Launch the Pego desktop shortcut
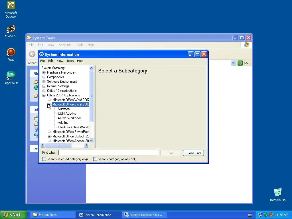Image resolution: width=292 pixels, height=219 pixels. (x=11, y=54)
